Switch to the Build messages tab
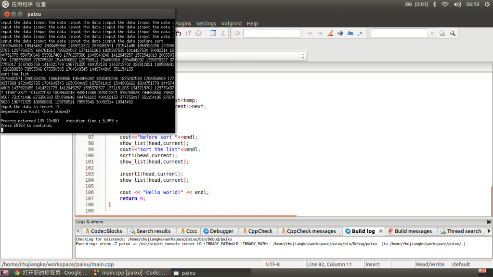Screen dimensions: 493x277 410,231
